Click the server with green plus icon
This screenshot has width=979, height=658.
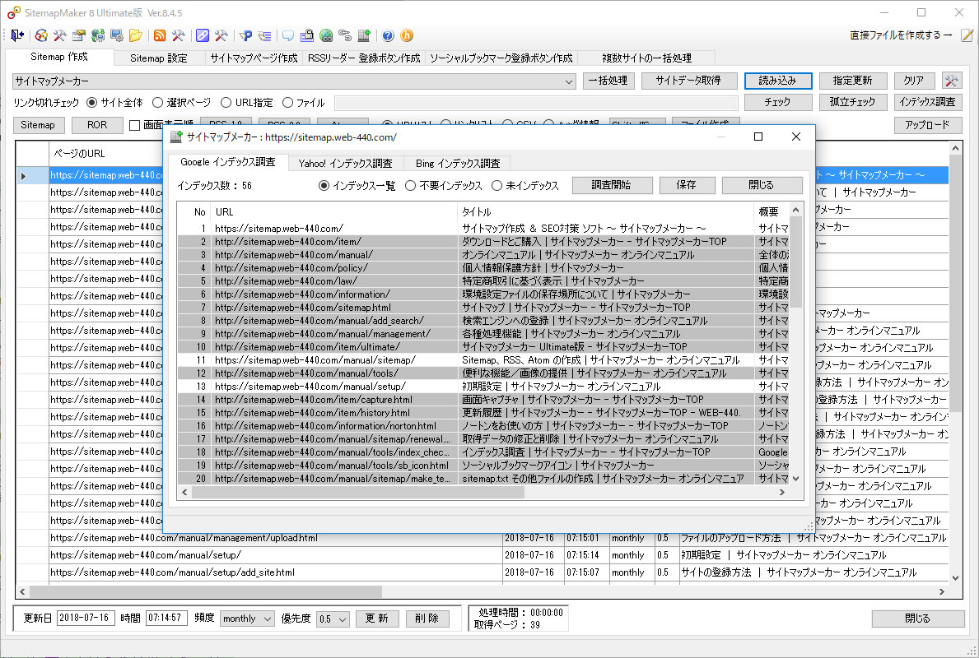pyautogui.click(x=364, y=35)
